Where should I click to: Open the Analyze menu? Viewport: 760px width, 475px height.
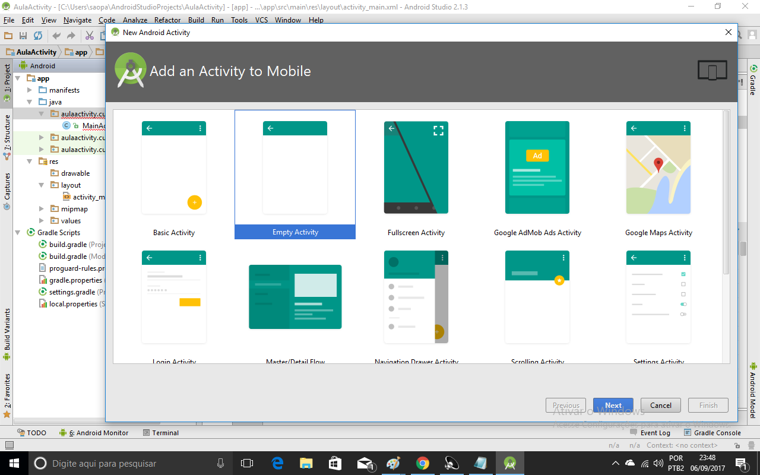[135, 20]
